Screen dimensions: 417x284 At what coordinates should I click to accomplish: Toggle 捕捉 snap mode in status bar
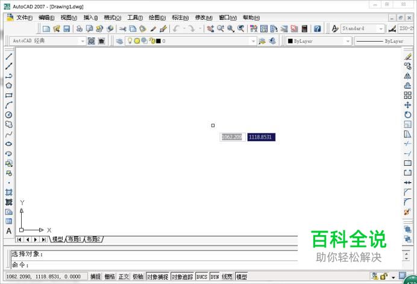(95, 277)
